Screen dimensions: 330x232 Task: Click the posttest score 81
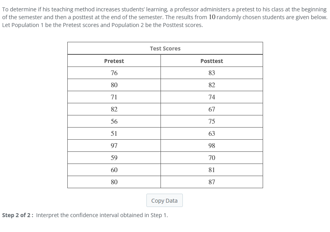coord(211,169)
